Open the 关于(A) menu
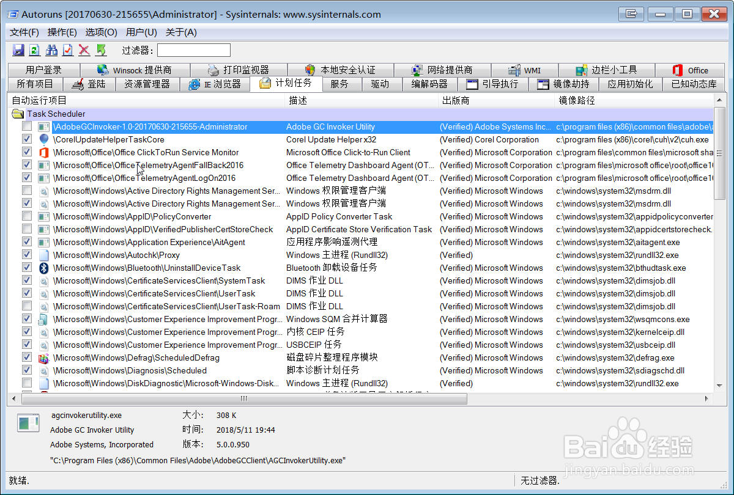 (x=181, y=32)
